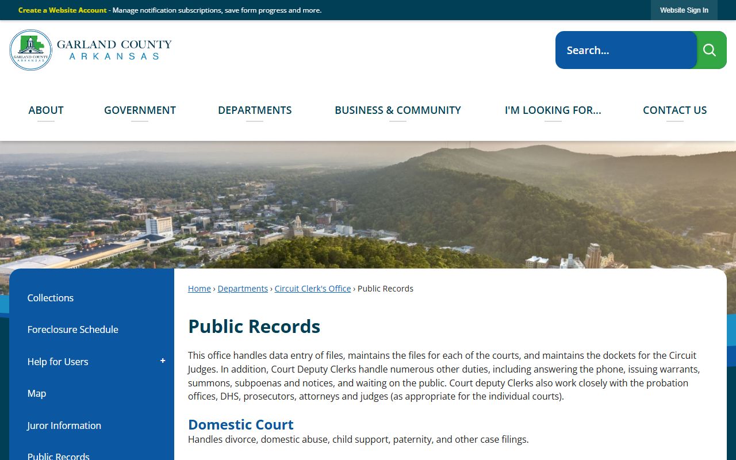Screen dimensions: 736x460
Task: Click the Garland County Arkansas wordmark
Action: click(114, 49)
